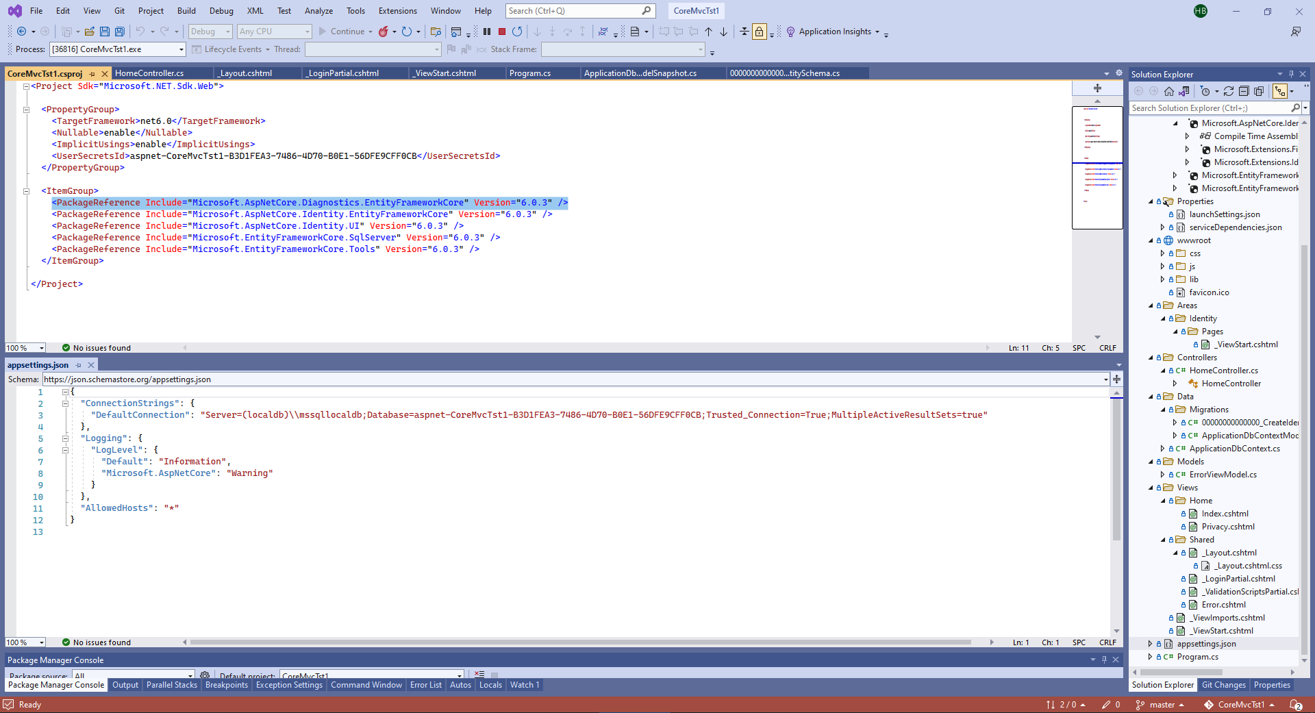Image resolution: width=1315 pixels, height=713 pixels.
Task: Click the Solution Explorer search magnifier icon
Action: [x=1295, y=108]
